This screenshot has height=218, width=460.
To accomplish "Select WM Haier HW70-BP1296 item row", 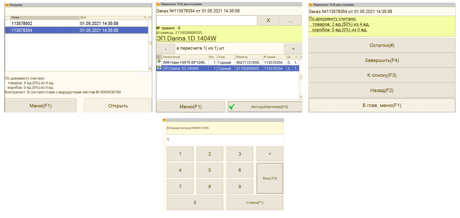I will tap(228, 62).
